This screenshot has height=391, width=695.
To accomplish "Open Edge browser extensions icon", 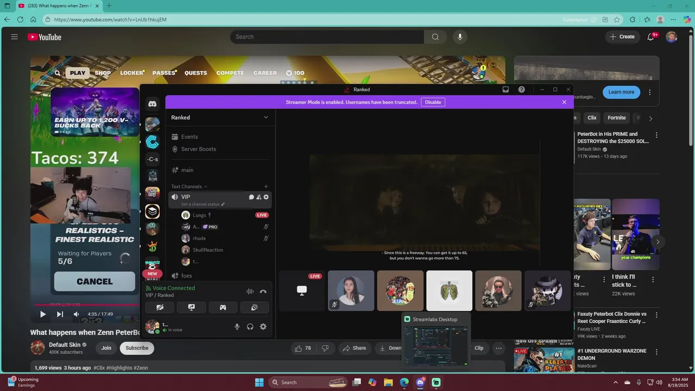I will point(633,20).
